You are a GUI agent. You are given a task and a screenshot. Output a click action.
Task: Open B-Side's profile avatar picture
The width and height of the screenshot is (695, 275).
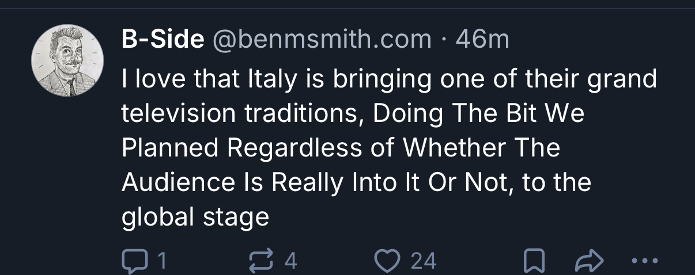(67, 61)
